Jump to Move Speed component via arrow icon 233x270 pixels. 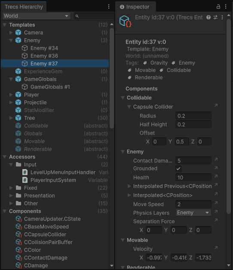(x=216, y=203)
